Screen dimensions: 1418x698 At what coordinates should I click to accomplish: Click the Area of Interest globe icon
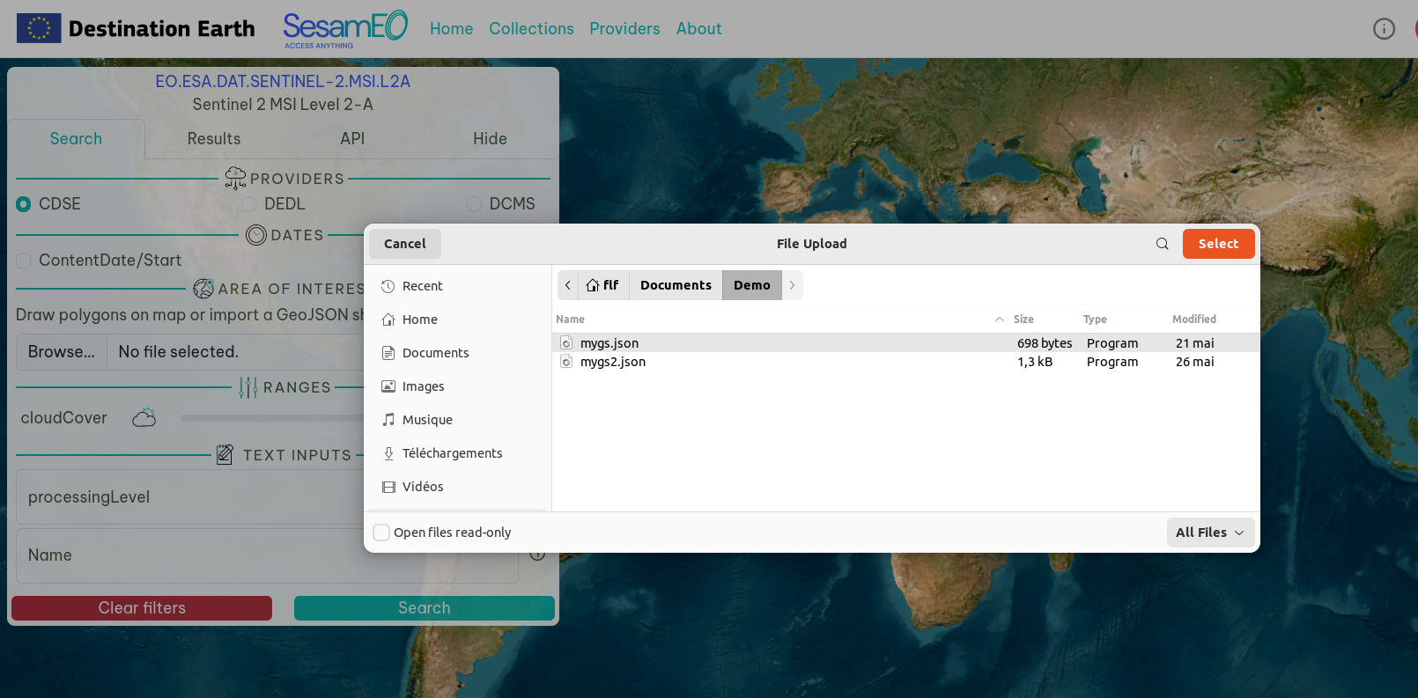(203, 288)
